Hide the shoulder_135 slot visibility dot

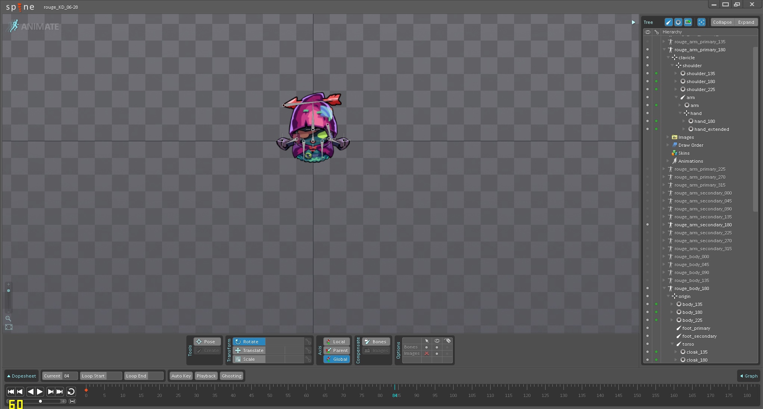click(648, 74)
